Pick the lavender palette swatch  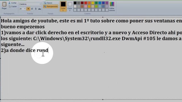(x=107, y=6)
